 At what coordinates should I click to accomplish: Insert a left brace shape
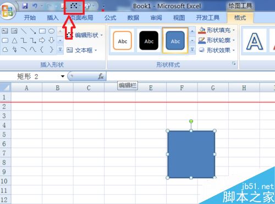42,49
